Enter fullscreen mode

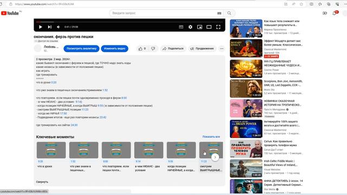(218, 27)
